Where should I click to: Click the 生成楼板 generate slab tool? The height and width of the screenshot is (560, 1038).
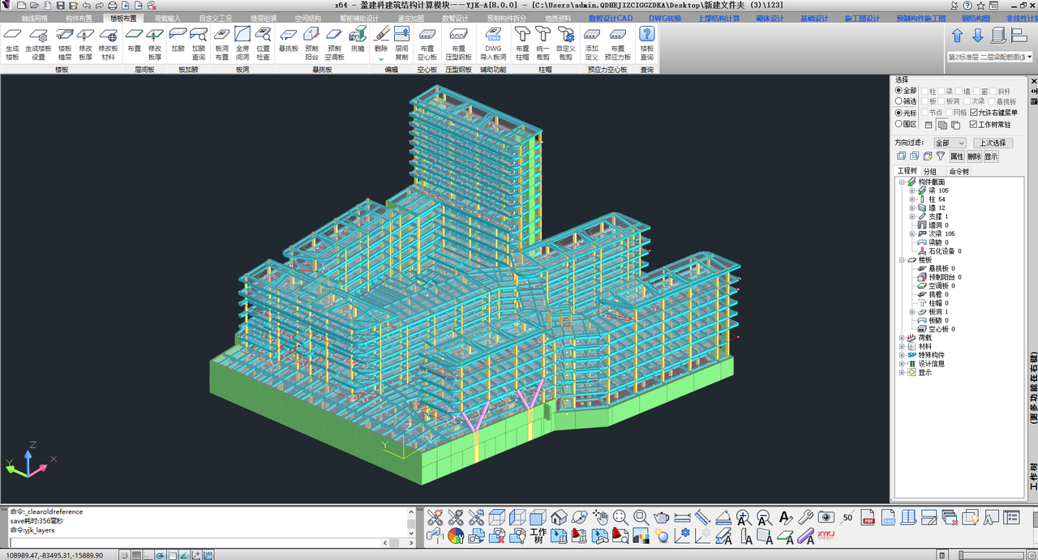pyautogui.click(x=12, y=44)
